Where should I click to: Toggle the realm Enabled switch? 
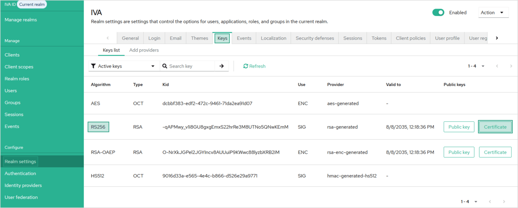tap(438, 13)
